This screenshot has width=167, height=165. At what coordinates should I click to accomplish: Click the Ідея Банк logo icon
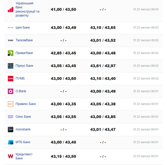pos(11,27)
